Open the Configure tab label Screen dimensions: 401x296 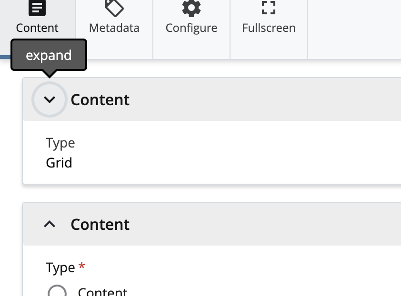point(191,28)
